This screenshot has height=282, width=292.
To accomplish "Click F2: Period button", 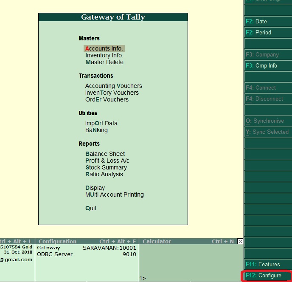I will (268, 33).
